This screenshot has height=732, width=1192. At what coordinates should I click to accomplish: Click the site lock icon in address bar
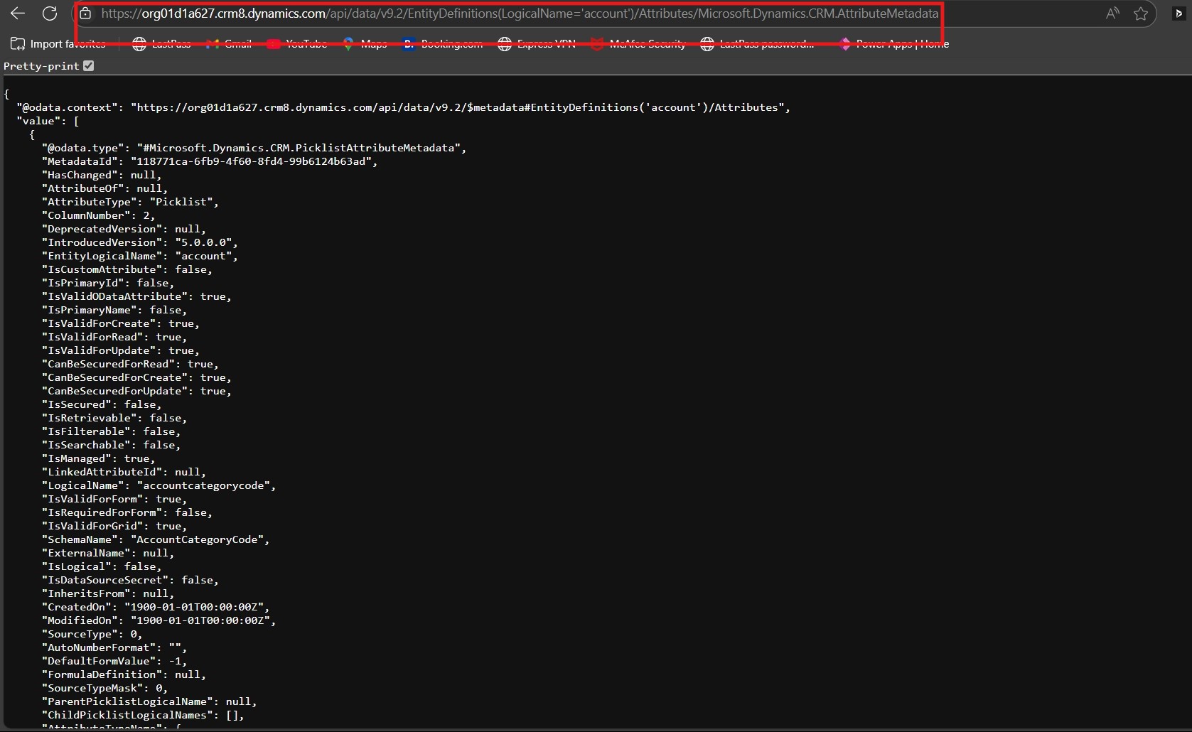(85, 14)
